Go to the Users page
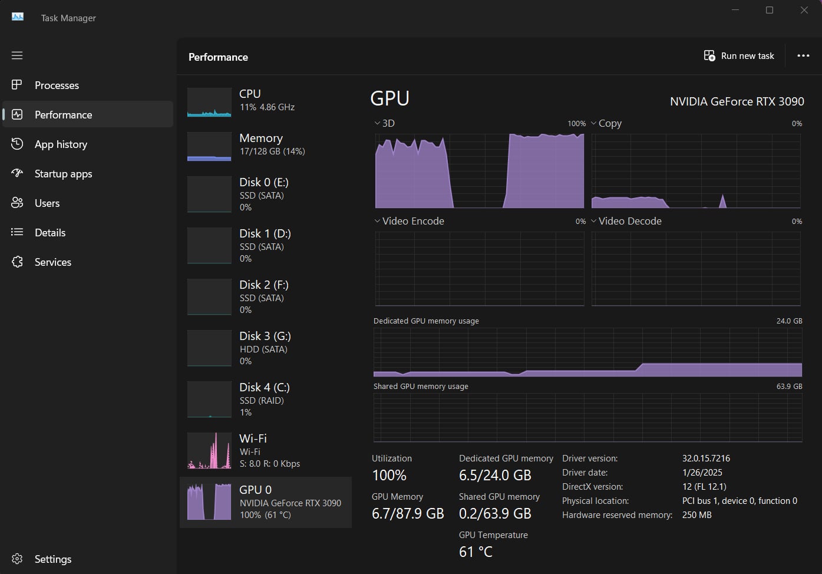The height and width of the screenshot is (574, 822). (88, 203)
